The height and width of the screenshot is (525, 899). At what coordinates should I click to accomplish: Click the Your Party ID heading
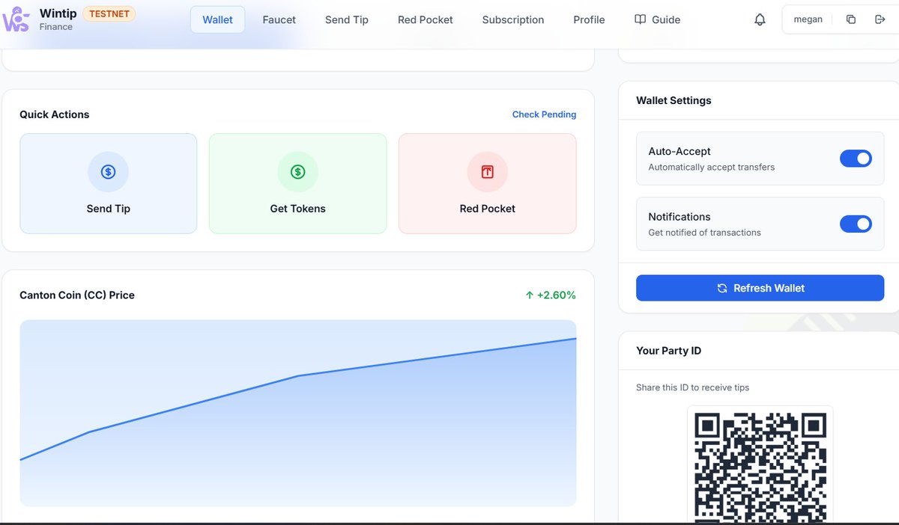pyautogui.click(x=668, y=351)
